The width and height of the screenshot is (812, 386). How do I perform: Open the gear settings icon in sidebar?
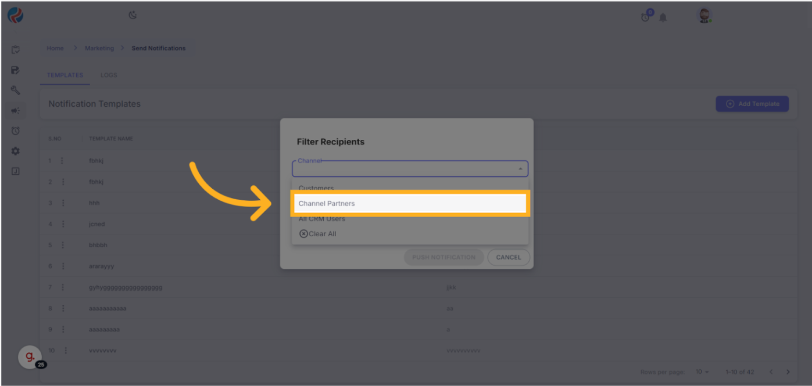click(x=16, y=151)
